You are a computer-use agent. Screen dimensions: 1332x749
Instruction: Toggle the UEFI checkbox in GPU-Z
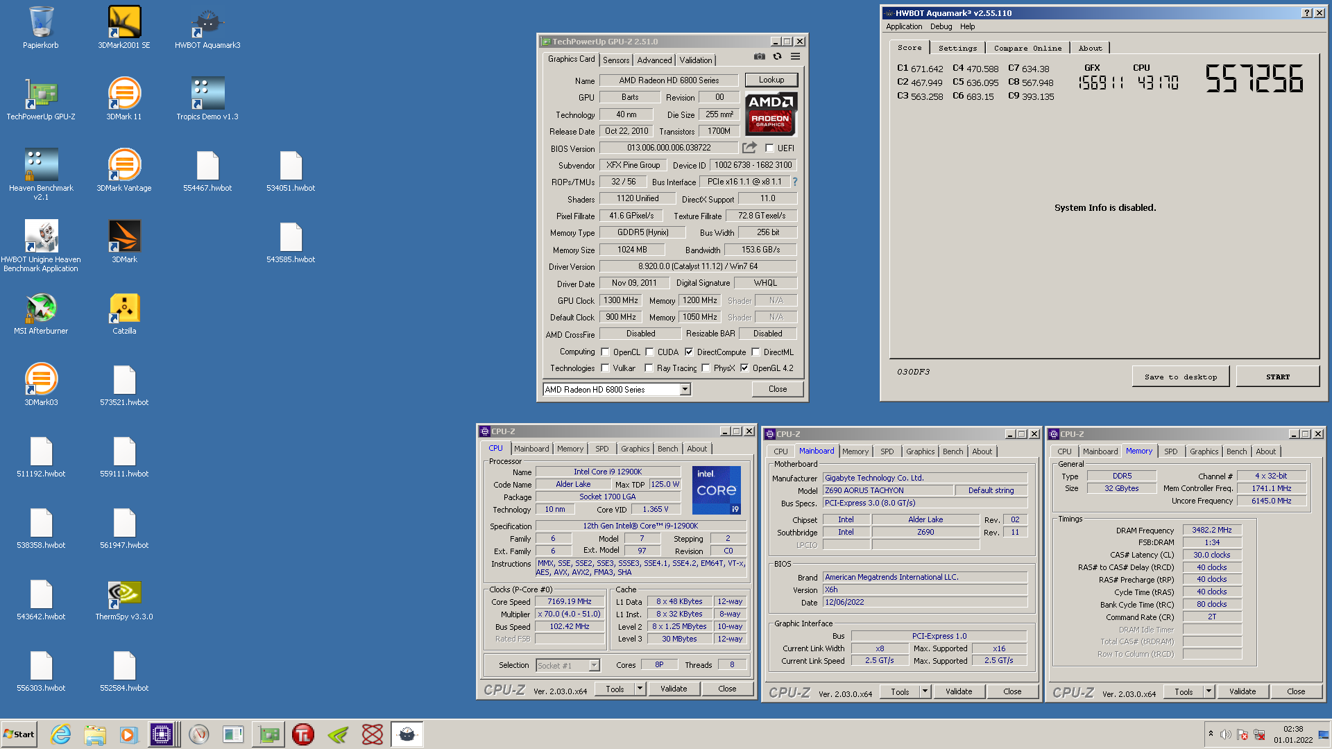point(769,148)
